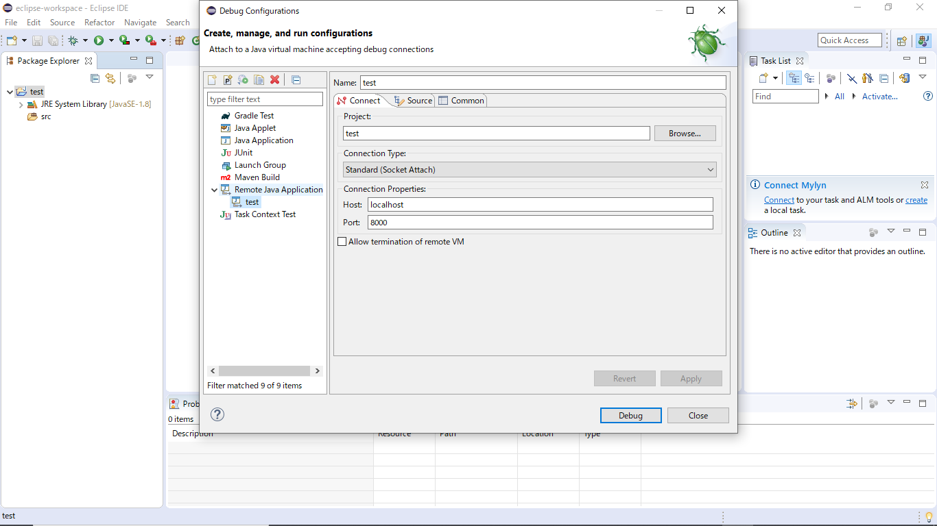
Task: Open the File menu
Action: click(x=11, y=23)
